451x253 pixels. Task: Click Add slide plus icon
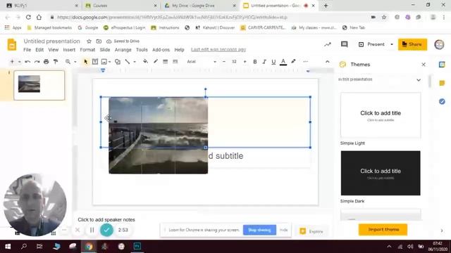(x=12, y=62)
